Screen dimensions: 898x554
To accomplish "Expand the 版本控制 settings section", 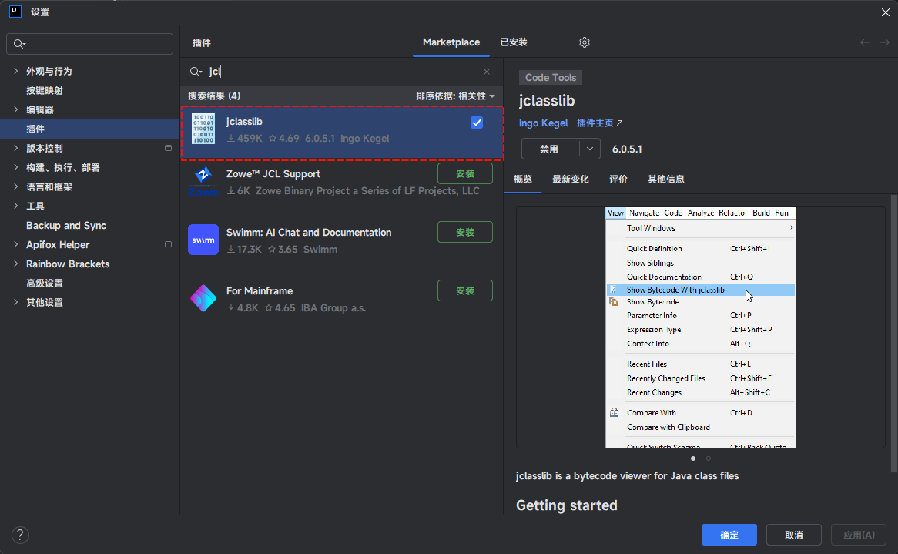I will click(x=16, y=149).
